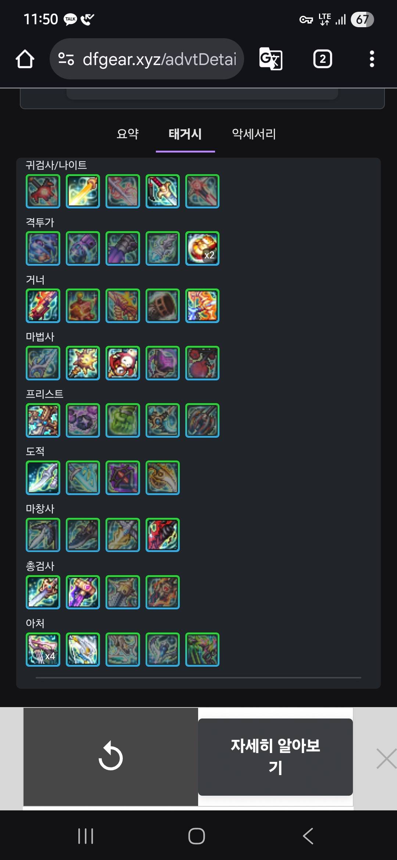Tap the x2 red orb icon in 격투가 row
Screen dimensions: 397x860
(x=202, y=248)
